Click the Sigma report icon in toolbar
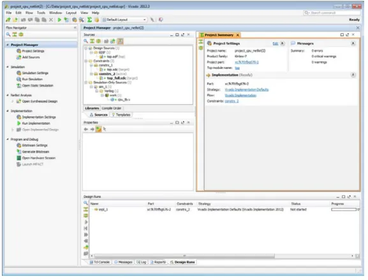368x280 pixels. click(x=89, y=20)
